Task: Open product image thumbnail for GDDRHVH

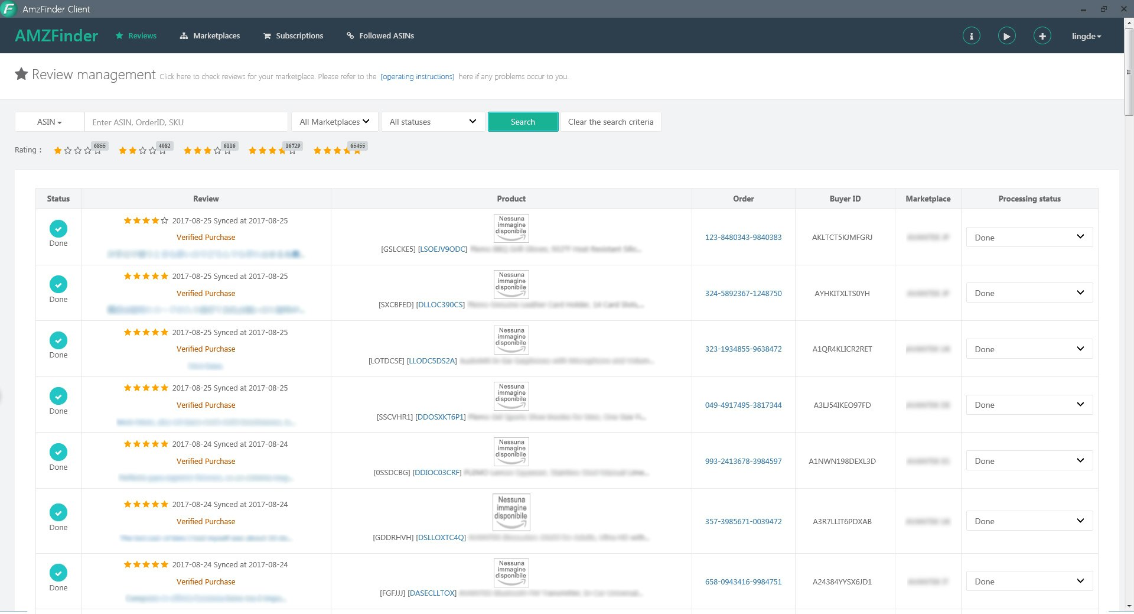Action: 511,512
